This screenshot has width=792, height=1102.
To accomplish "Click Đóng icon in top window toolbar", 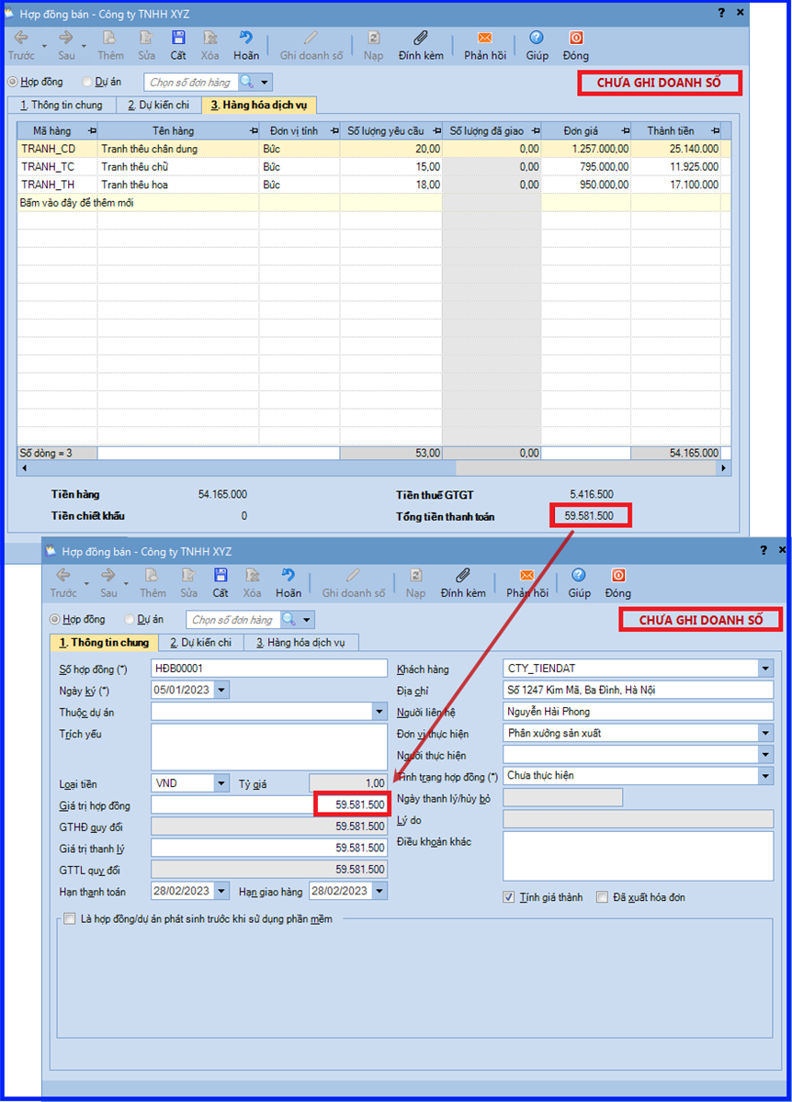I will (x=576, y=38).
